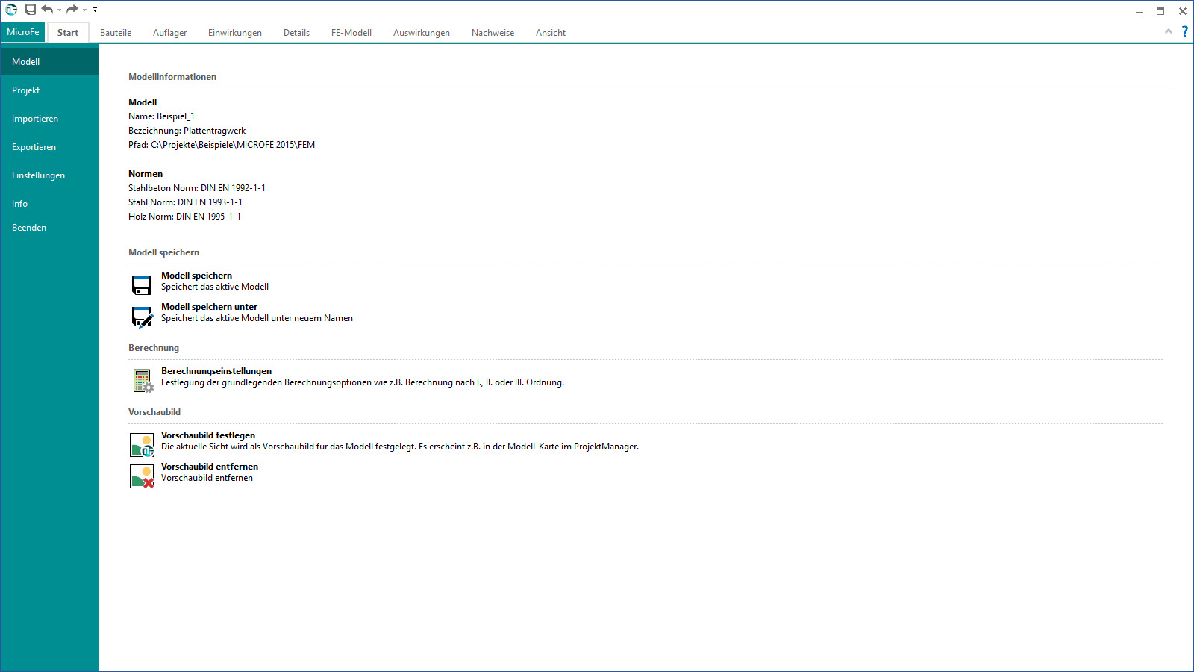Open help via the question mark icon

pyautogui.click(x=1184, y=31)
